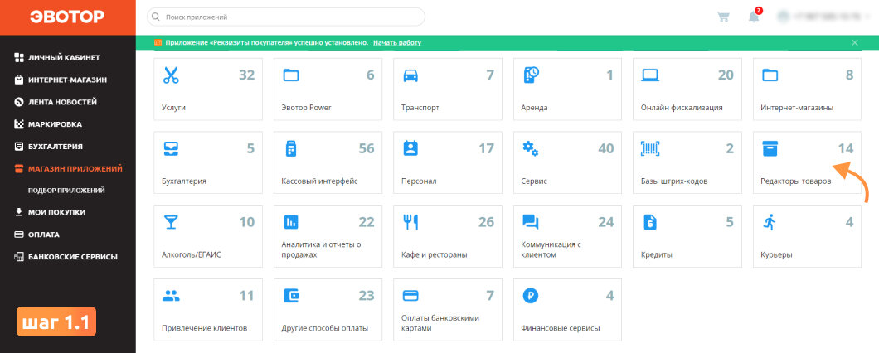This screenshot has height=353, width=879.
Task: Click the scissors icon in Услуги tile
Action: pos(171,75)
